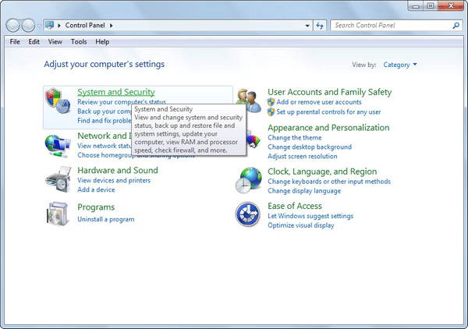Screen dimensions: 468x329
Task: Open the Help menu
Action: (102, 42)
